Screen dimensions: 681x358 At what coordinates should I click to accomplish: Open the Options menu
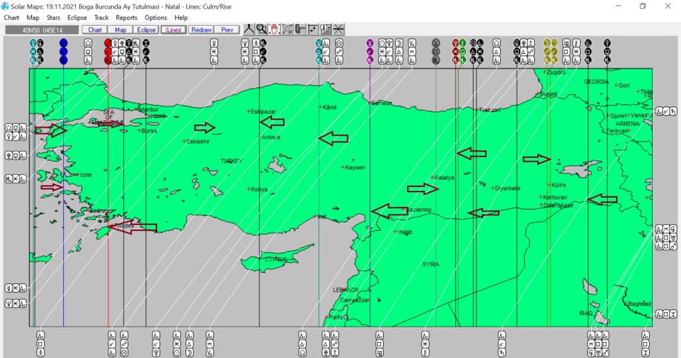point(156,18)
